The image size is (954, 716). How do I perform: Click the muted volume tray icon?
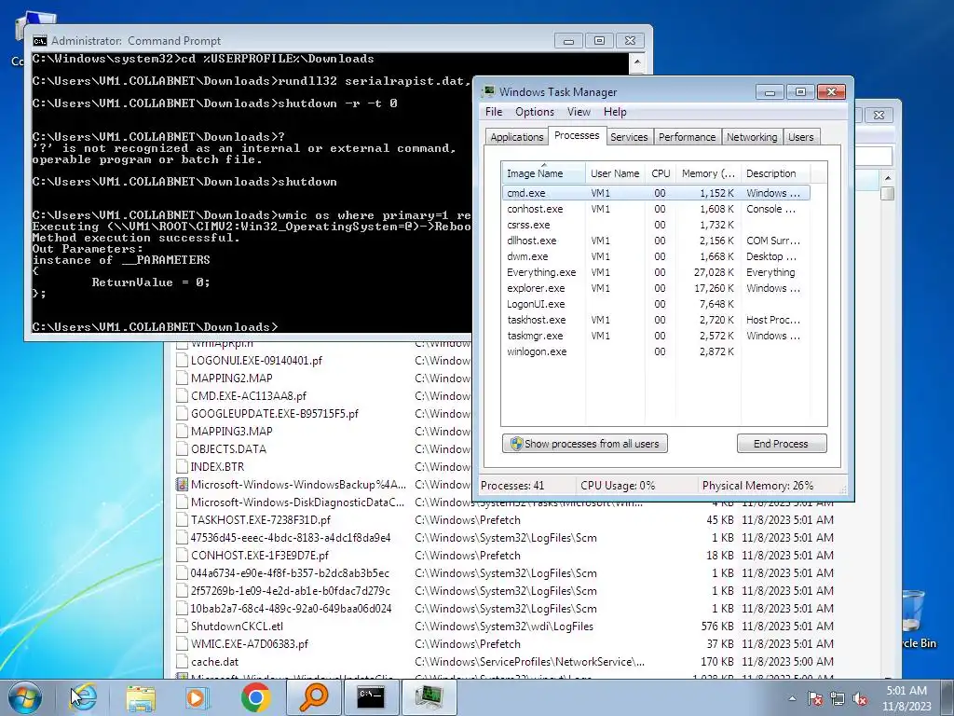click(x=860, y=698)
